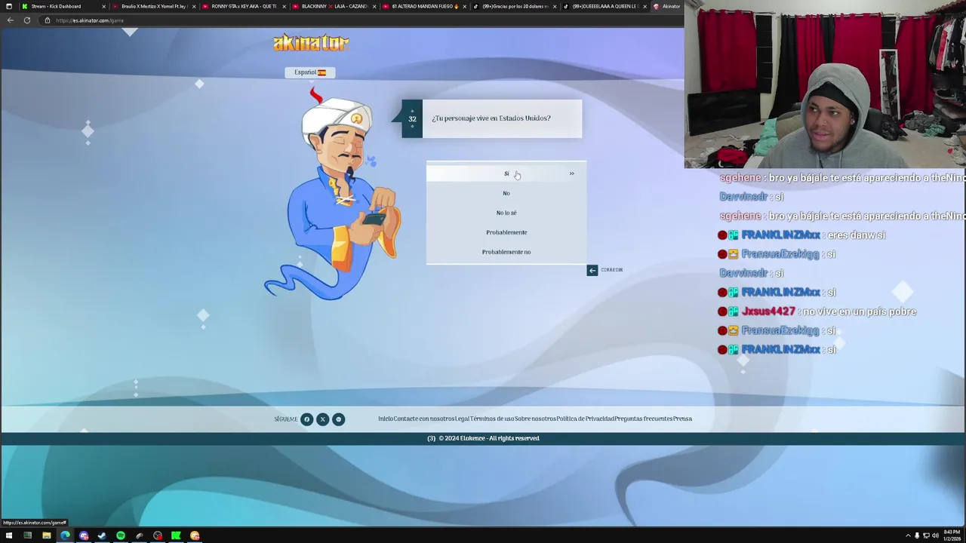
Task: Click the question '¿Tu personaje vive en Estados Unidos?'
Action: pyautogui.click(x=491, y=118)
